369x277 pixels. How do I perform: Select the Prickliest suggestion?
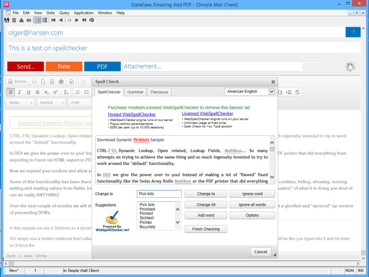coord(147,209)
